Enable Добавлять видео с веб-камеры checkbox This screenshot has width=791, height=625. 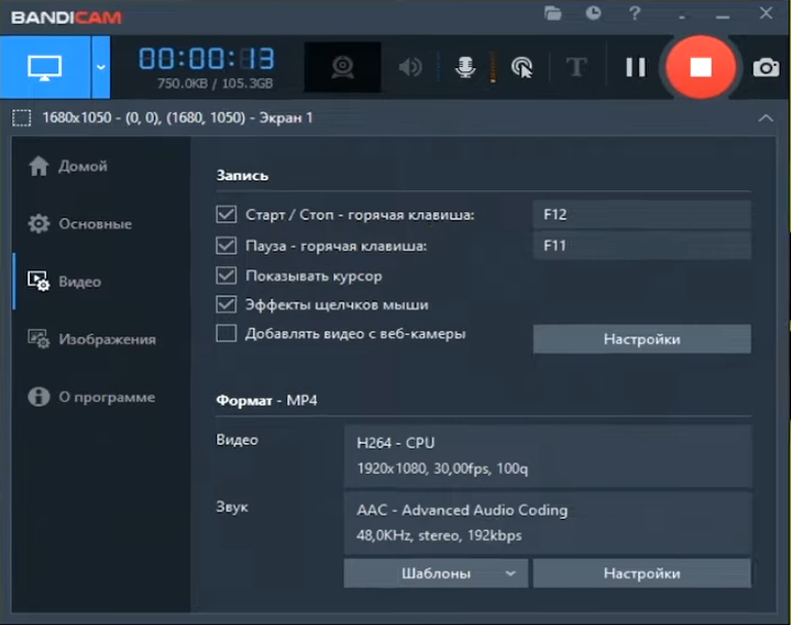coord(226,333)
